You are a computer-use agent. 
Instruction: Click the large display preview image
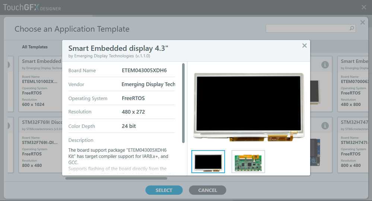249,107
